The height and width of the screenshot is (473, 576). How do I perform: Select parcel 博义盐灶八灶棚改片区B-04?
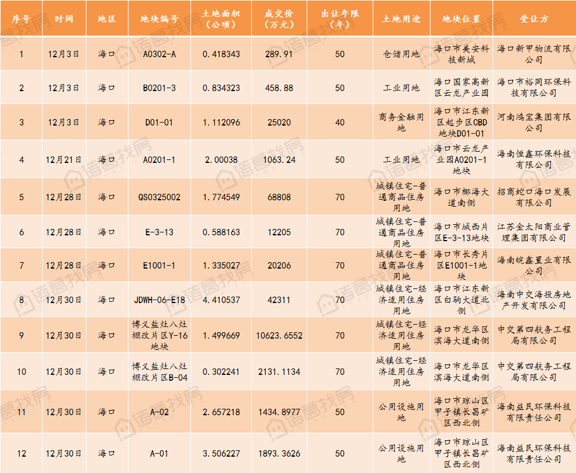click(x=159, y=371)
